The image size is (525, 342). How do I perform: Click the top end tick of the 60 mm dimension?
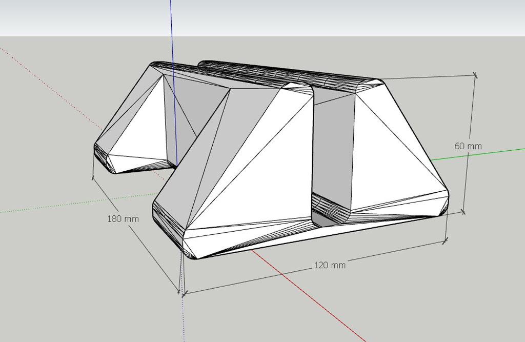pos(475,75)
